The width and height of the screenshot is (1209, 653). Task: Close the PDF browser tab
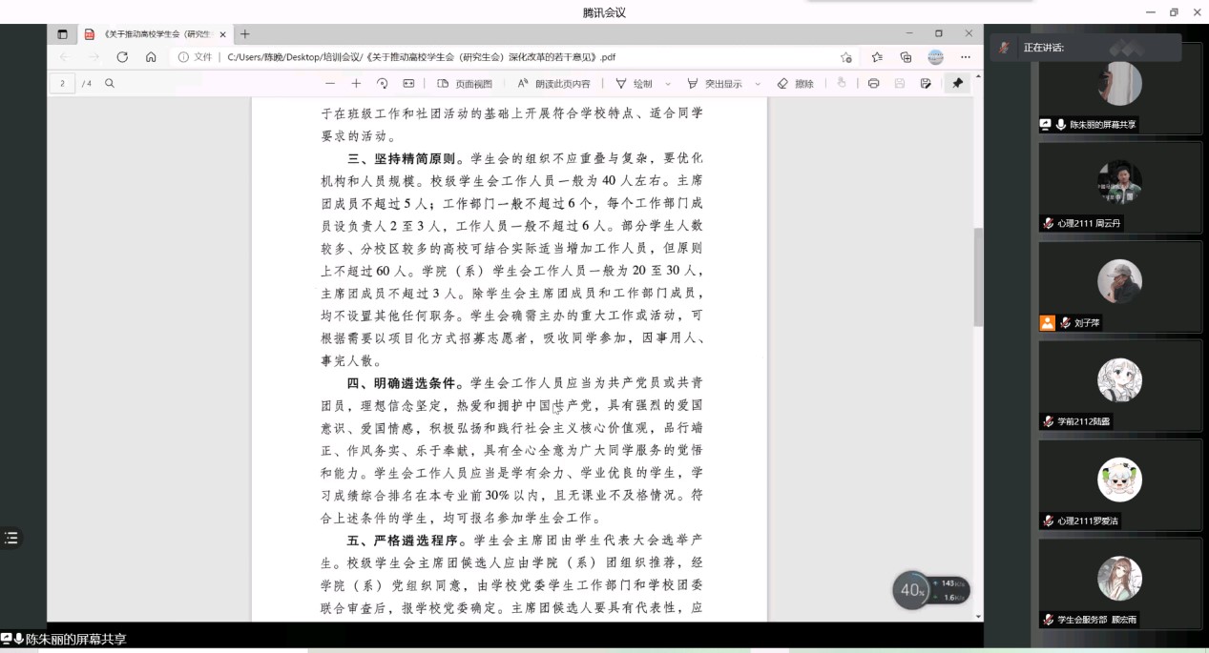222,34
